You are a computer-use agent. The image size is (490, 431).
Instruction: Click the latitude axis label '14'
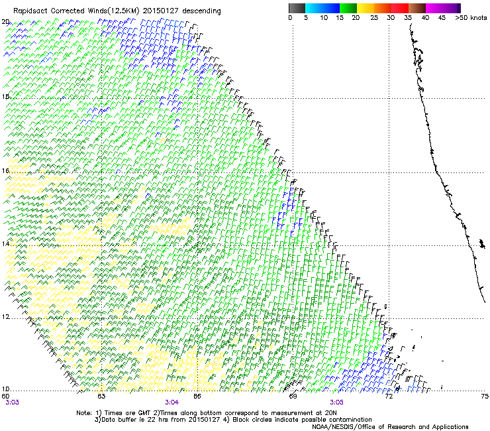coord(5,243)
